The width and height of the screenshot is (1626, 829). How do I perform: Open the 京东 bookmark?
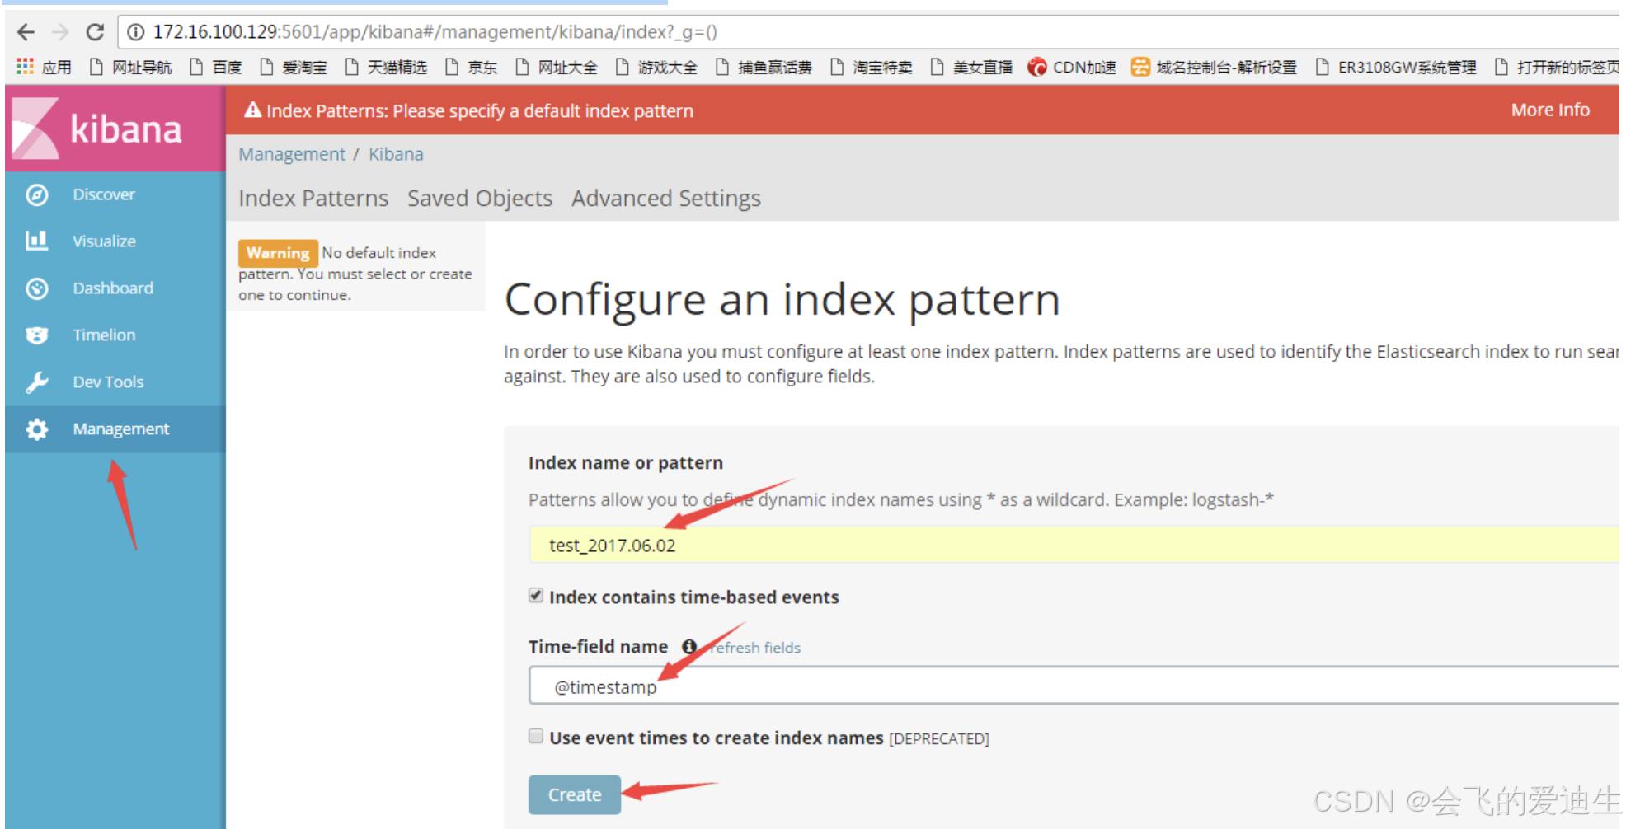tap(472, 67)
